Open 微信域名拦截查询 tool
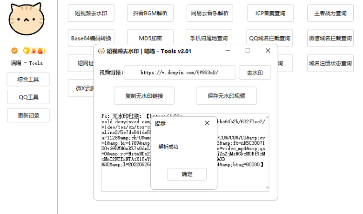The width and height of the screenshot is (363, 214). [x=330, y=38]
